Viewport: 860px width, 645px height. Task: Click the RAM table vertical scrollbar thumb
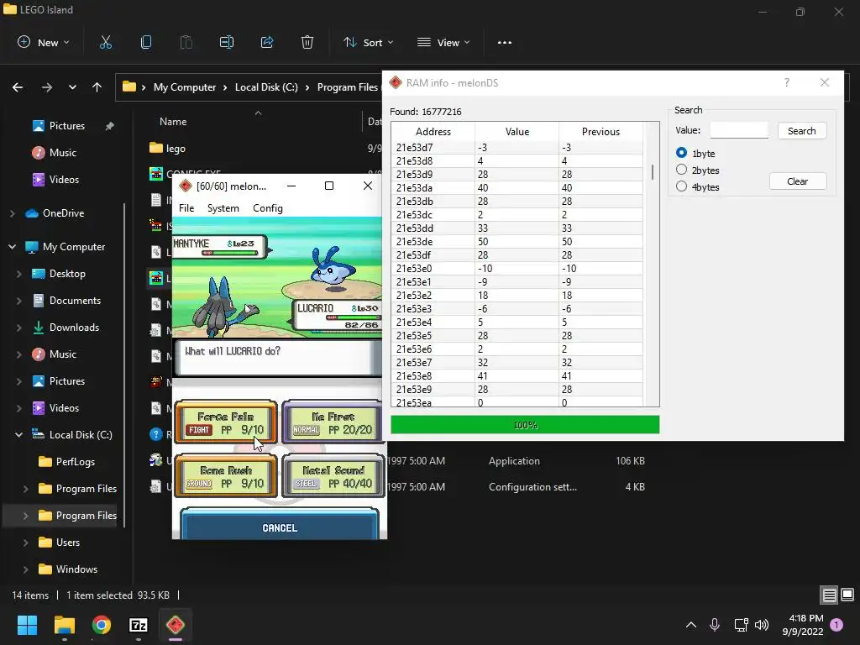652,172
